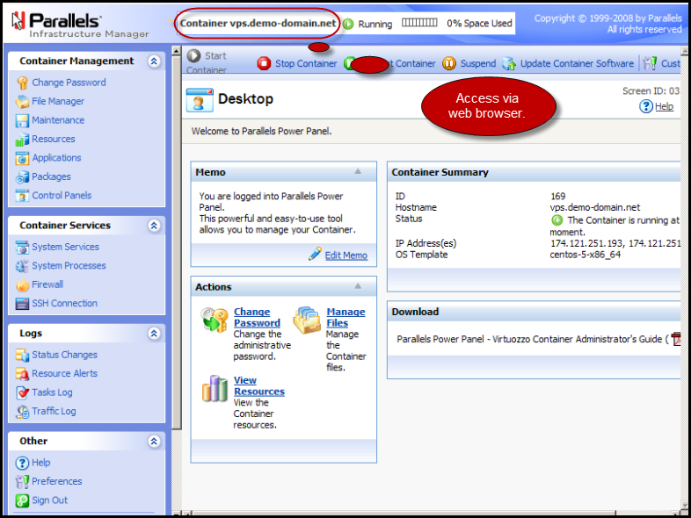Click the disk space usage progress bar
The image size is (691, 518).
click(x=419, y=23)
